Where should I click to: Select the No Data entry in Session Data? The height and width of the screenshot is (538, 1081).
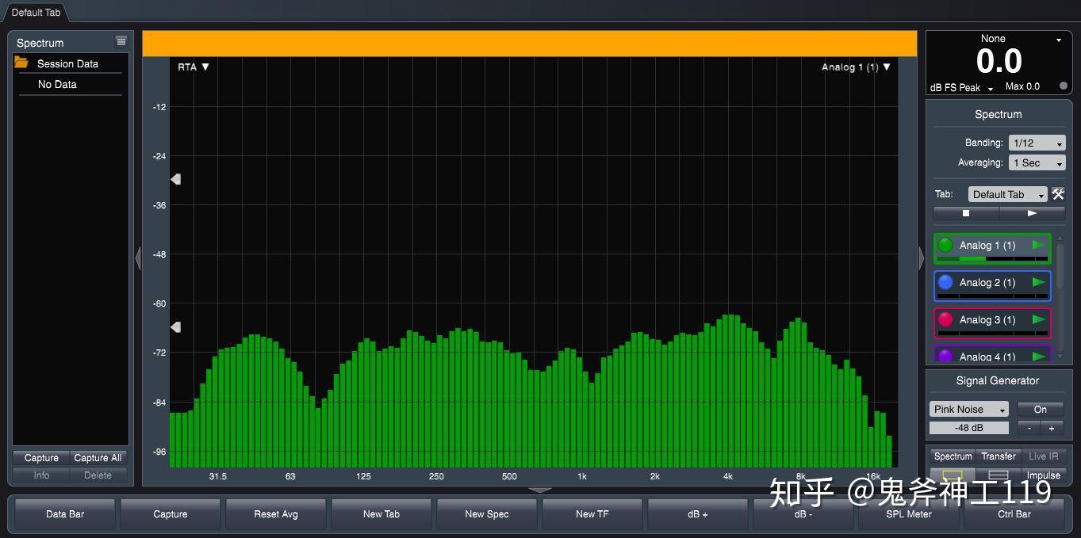click(x=57, y=84)
